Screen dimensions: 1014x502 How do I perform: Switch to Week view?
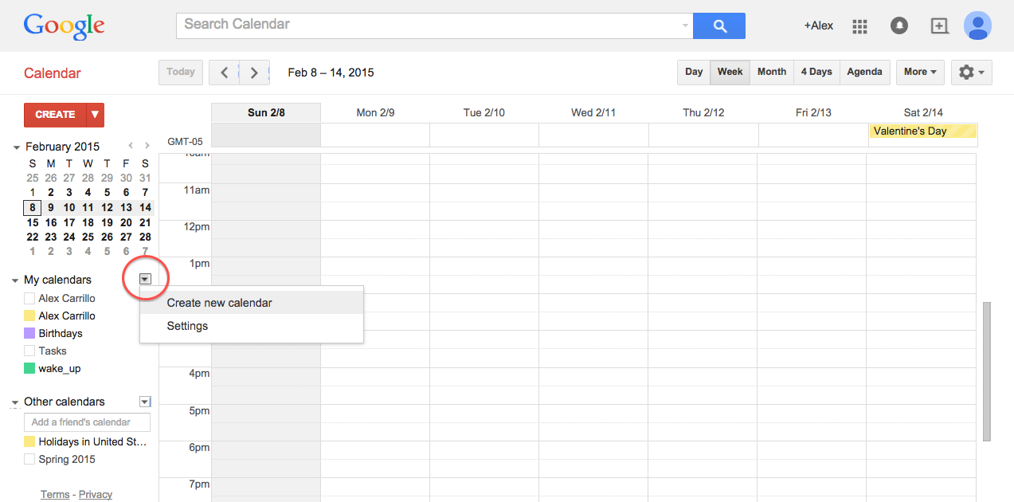(730, 72)
